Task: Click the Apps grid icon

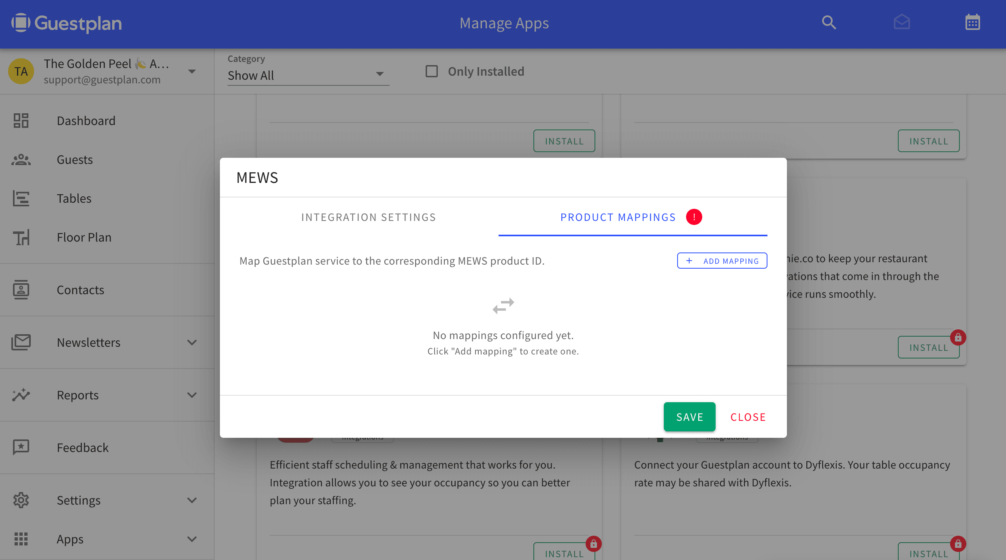Action: (21, 539)
